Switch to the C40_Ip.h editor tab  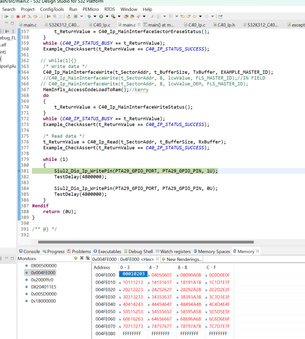[224, 25]
